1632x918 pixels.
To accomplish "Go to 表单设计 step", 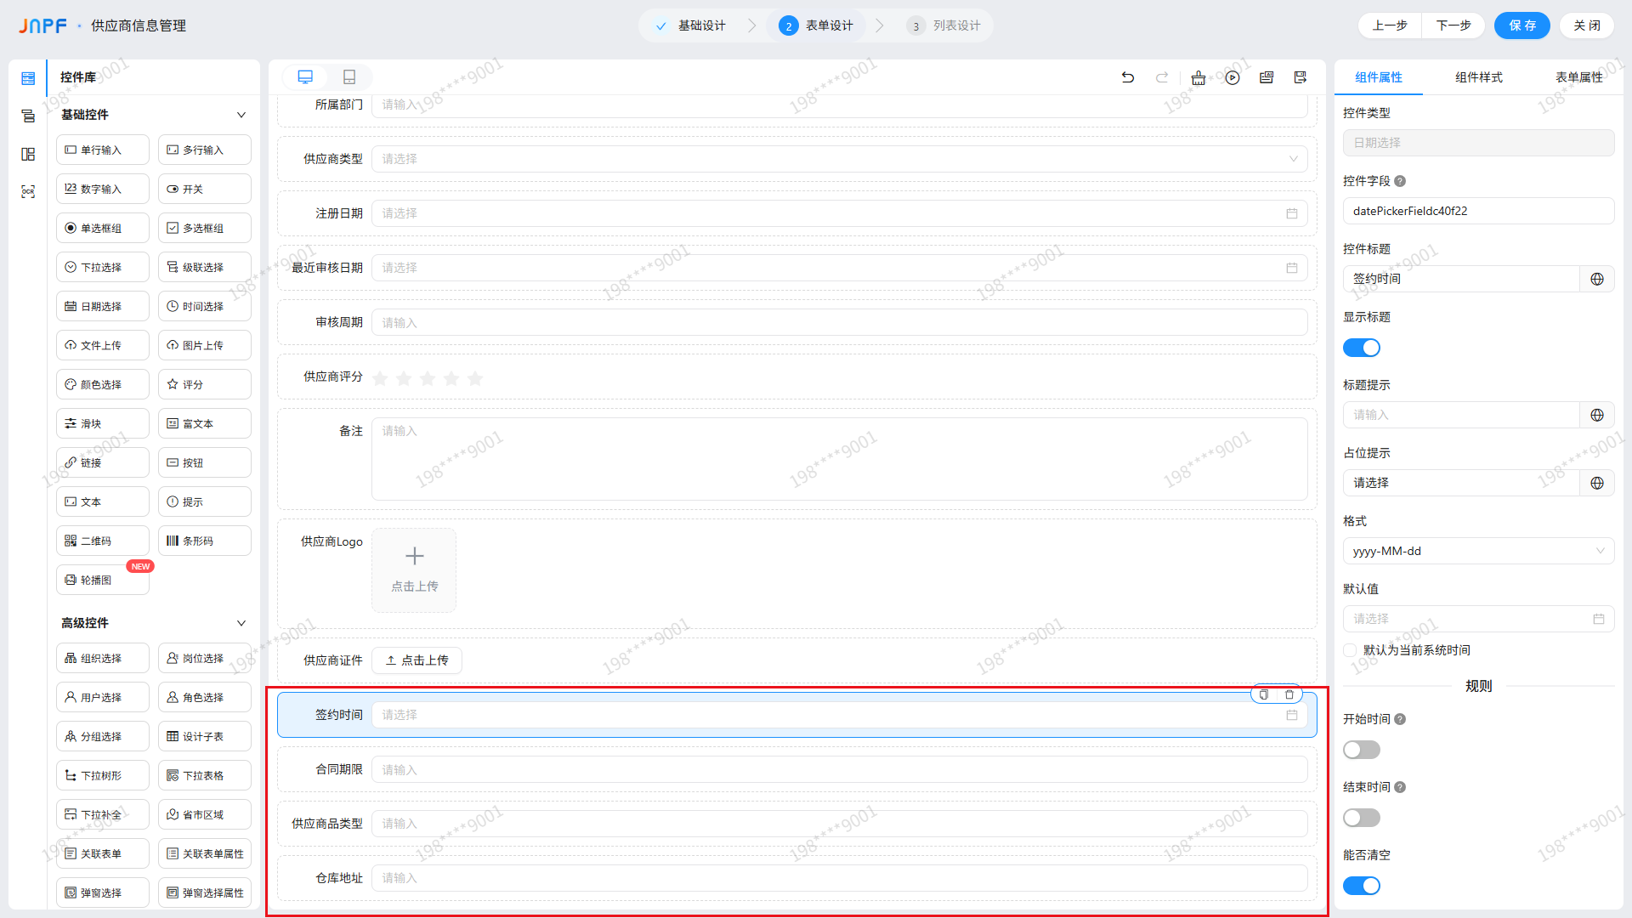I will tap(816, 25).
